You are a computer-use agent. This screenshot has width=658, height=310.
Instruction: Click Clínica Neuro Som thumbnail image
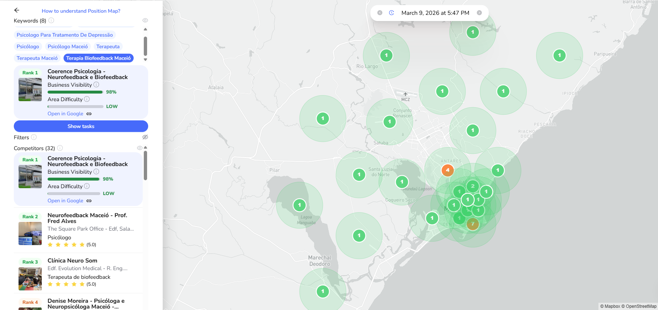point(30,279)
